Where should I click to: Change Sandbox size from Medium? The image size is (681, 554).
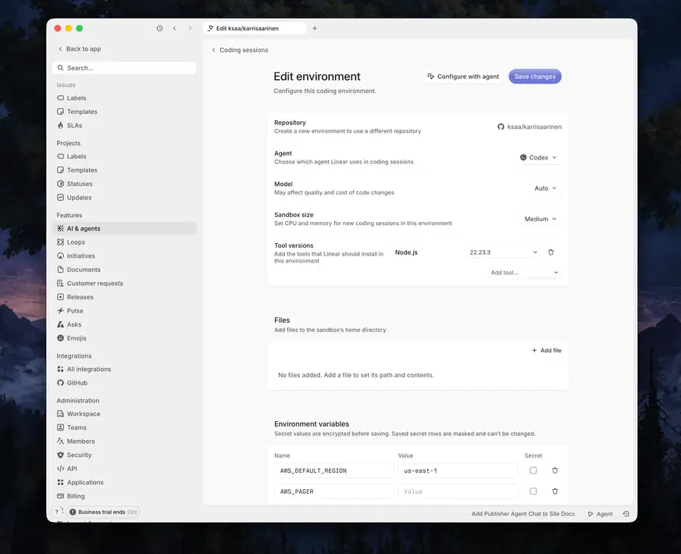[540, 219]
